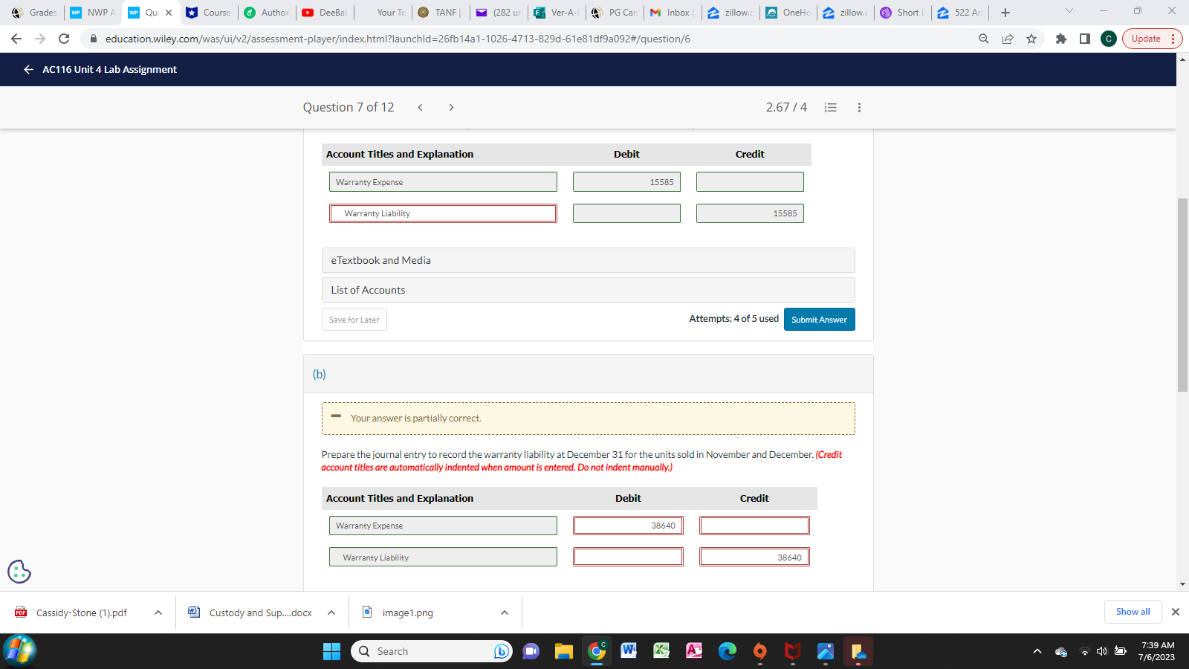Close the downloads bar
Image resolution: width=1189 pixels, height=669 pixels.
coord(1175,612)
